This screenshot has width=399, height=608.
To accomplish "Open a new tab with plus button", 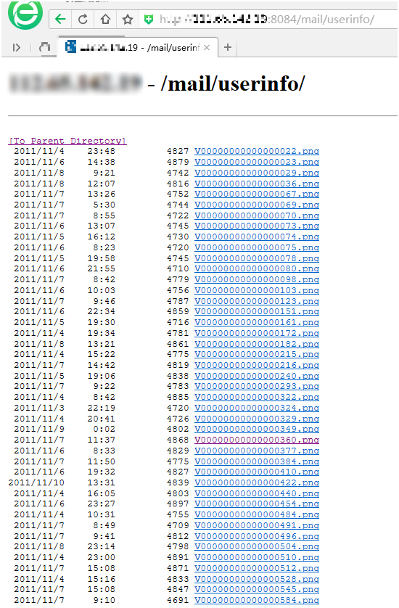I will tap(228, 47).
